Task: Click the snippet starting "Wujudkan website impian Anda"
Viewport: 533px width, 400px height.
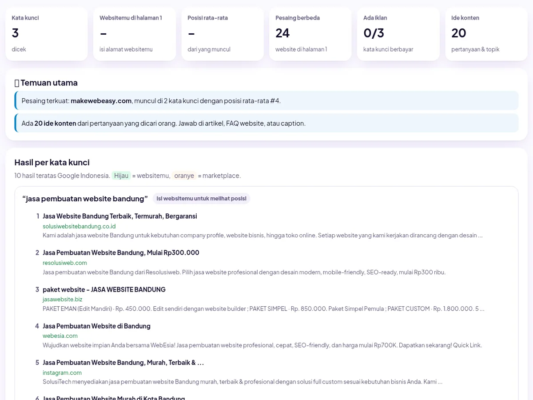Action: 262,345
